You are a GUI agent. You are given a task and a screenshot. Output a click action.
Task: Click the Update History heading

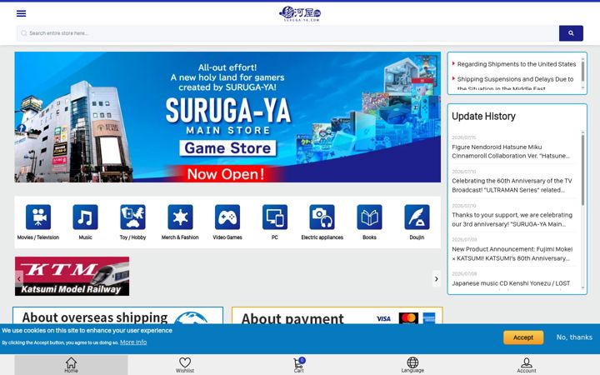point(483,117)
